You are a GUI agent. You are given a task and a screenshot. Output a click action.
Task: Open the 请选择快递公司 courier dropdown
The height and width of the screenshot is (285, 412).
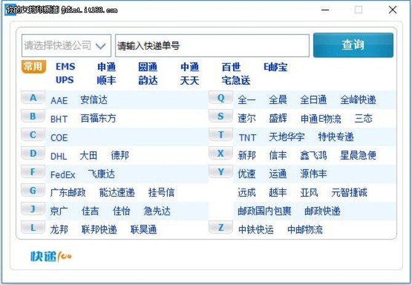click(66, 45)
